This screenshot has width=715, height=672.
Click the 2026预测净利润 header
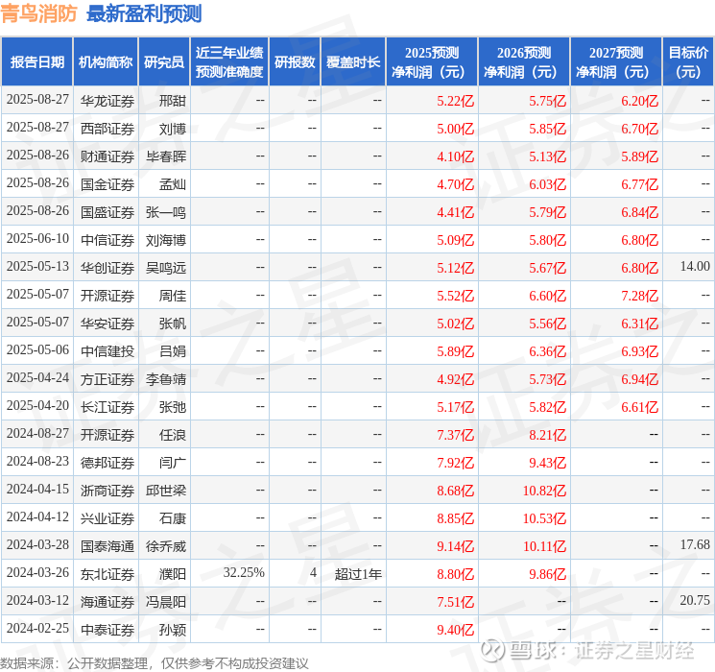point(524,62)
